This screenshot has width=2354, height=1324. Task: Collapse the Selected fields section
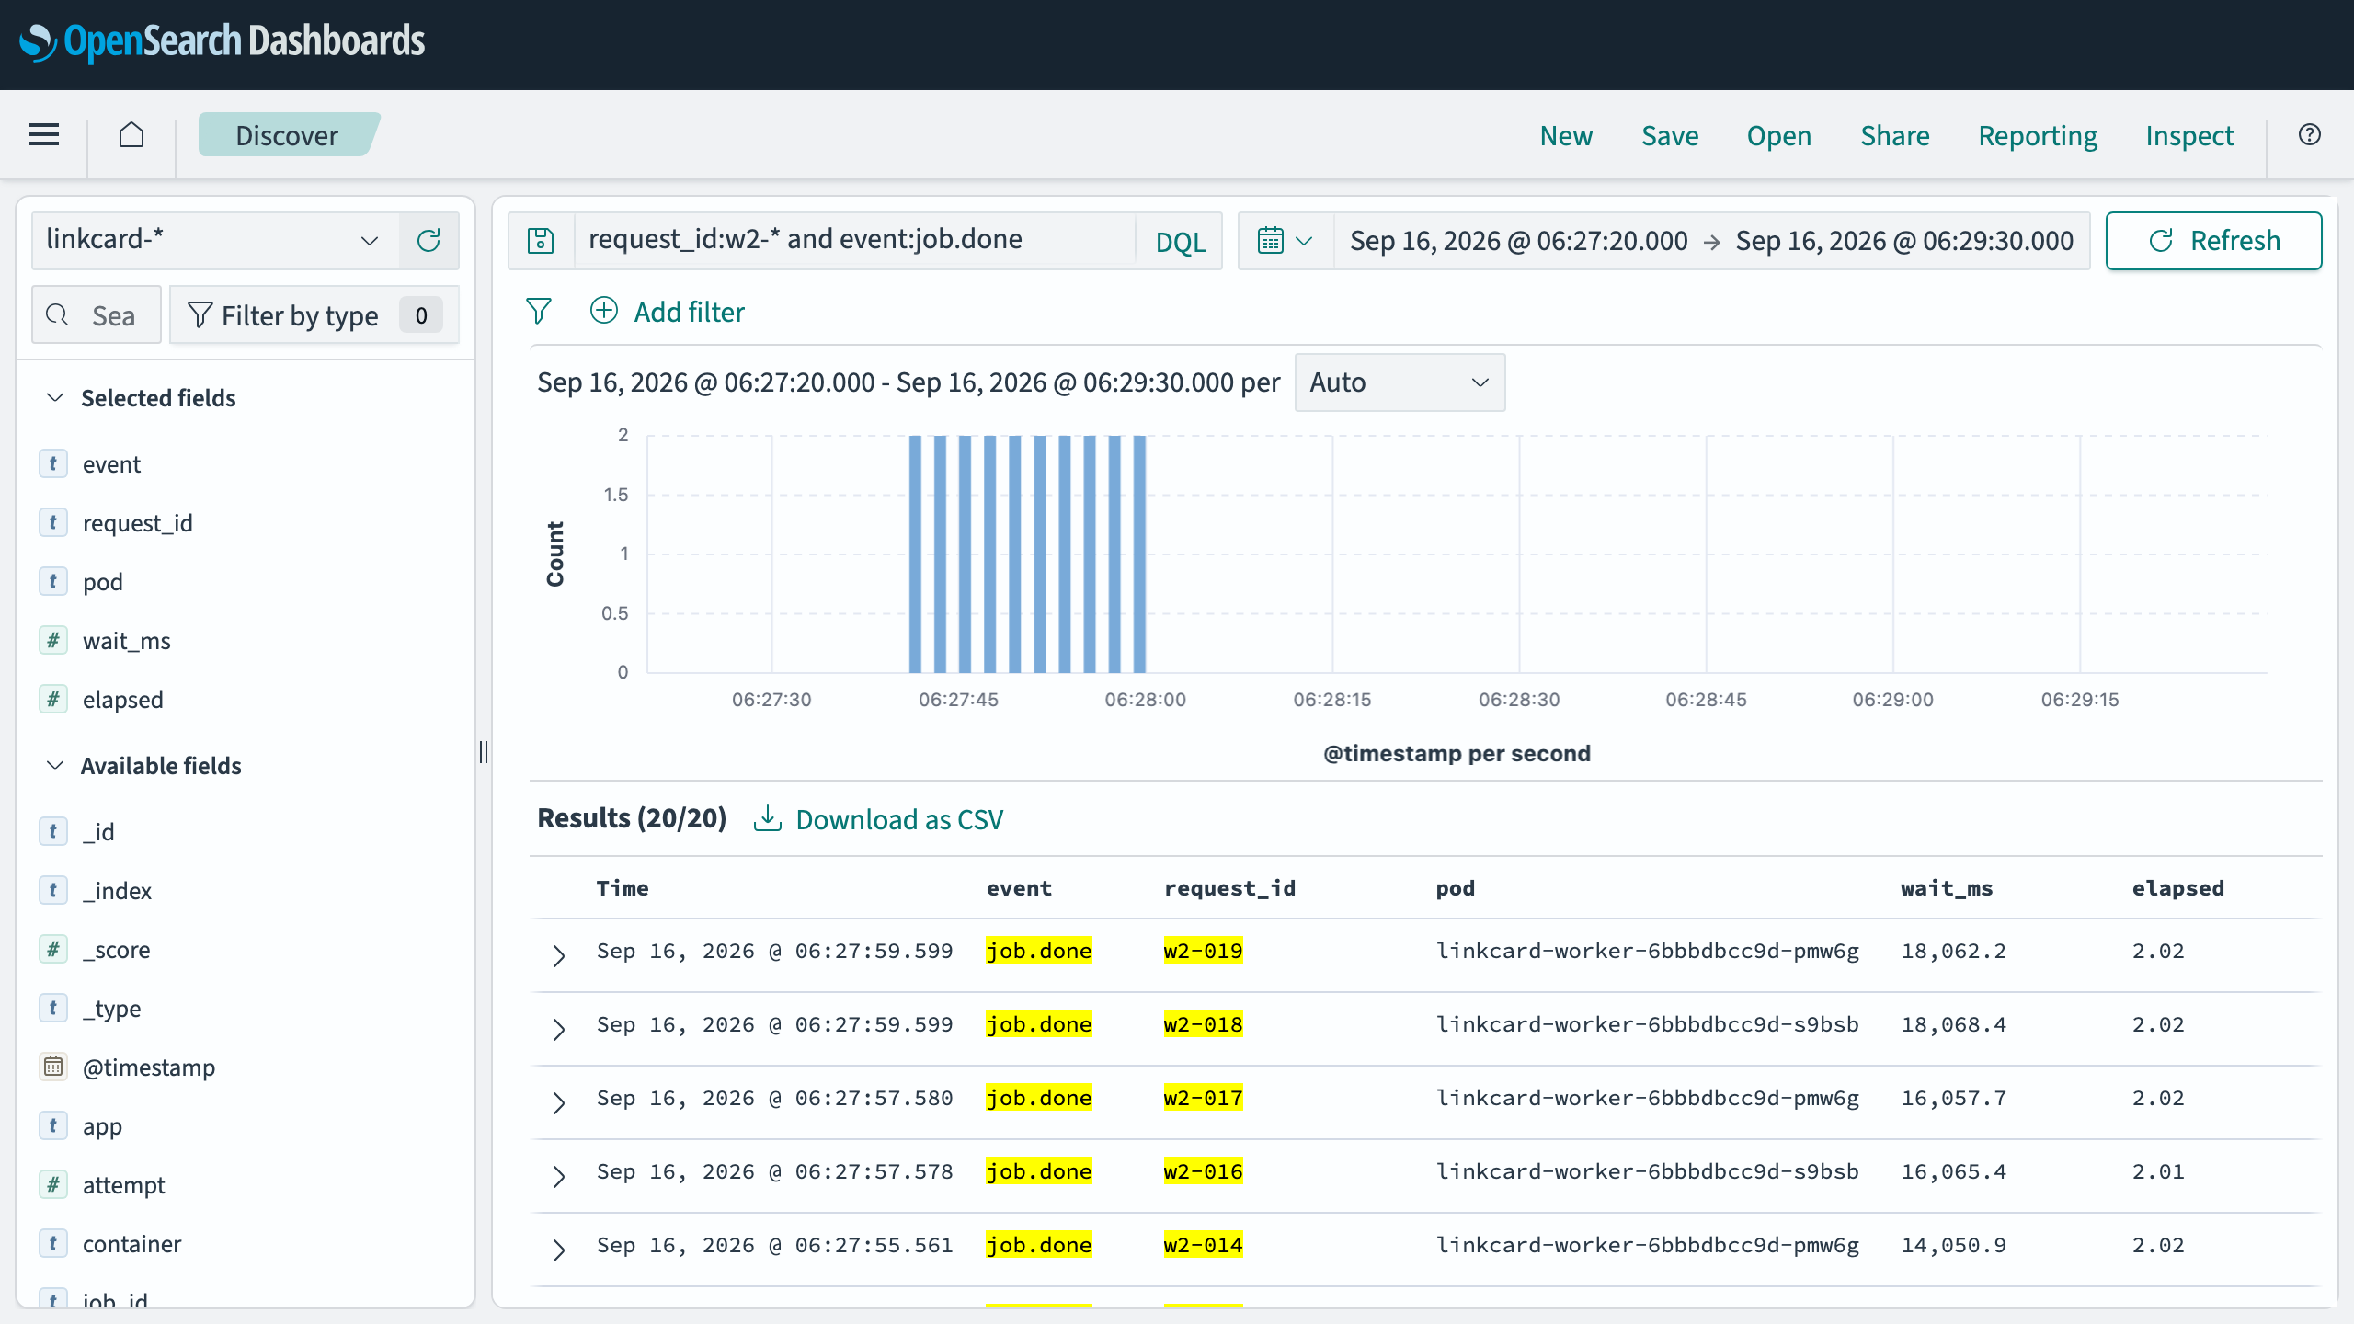pyautogui.click(x=55, y=397)
